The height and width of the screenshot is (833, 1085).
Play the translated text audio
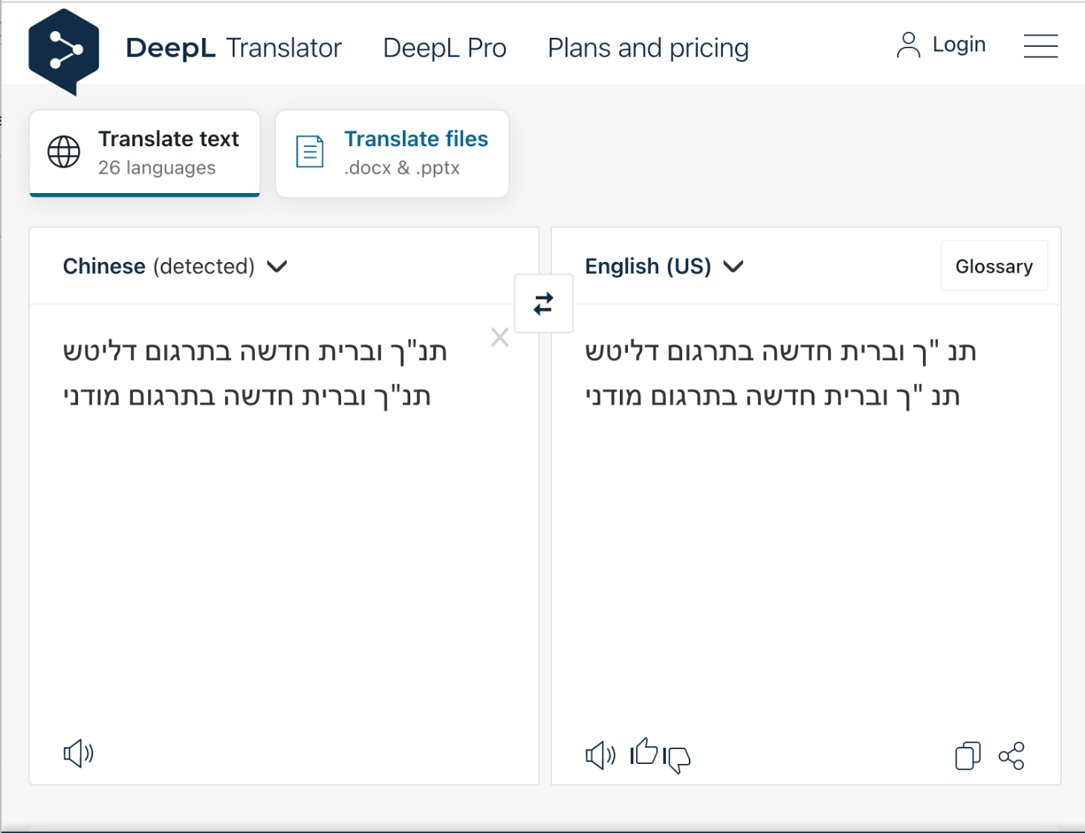point(600,756)
